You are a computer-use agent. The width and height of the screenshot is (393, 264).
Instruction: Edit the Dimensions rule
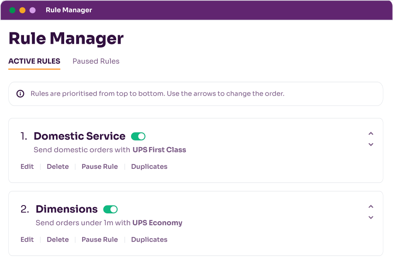pyautogui.click(x=27, y=240)
